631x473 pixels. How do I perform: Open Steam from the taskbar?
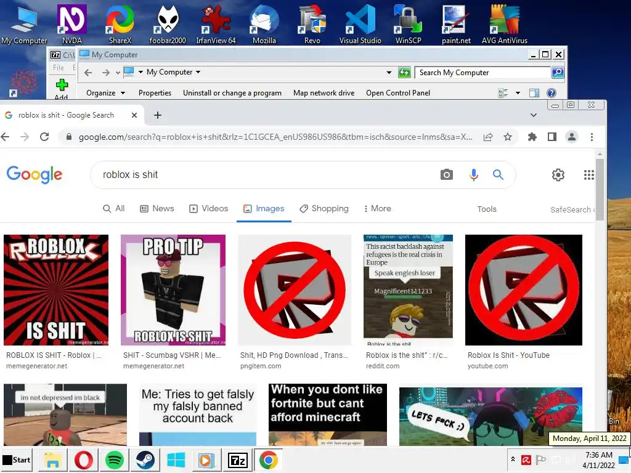tap(145, 459)
